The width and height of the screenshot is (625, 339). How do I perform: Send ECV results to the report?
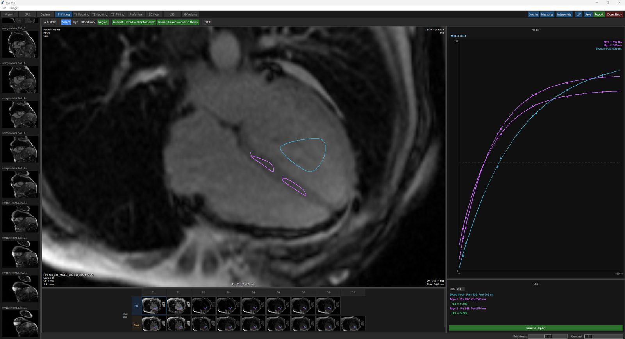click(x=536, y=328)
